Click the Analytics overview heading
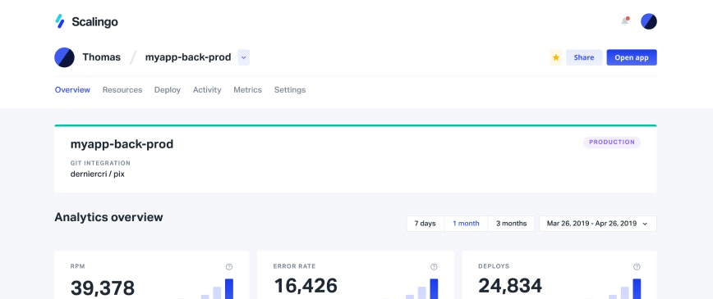 tap(108, 217)
